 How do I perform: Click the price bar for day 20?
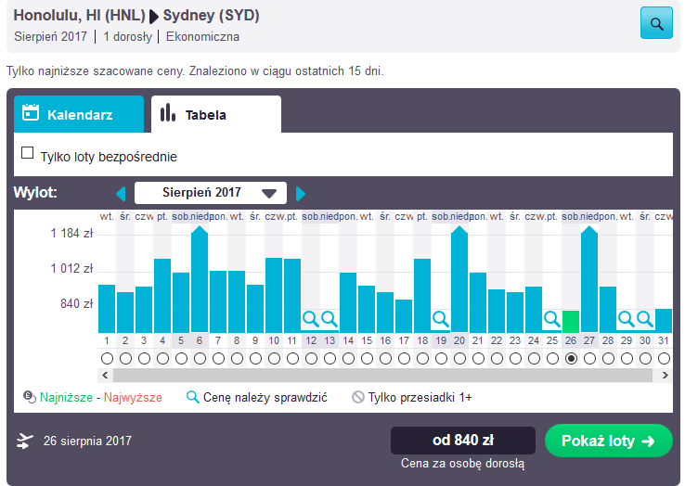[x=459, y=279]
